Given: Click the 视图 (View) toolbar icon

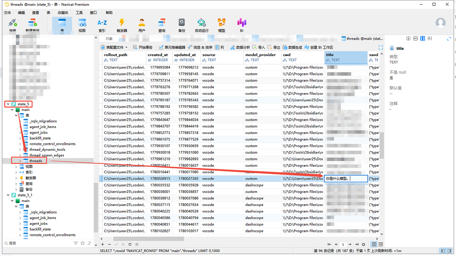Looking at the screenshot, I should (x=82, y=25).
